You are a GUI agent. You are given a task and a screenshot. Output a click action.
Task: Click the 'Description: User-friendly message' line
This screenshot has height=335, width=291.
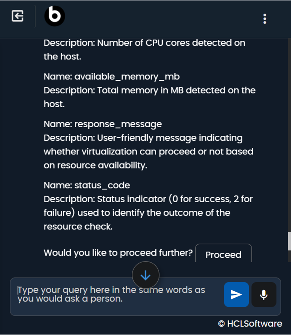143,138
